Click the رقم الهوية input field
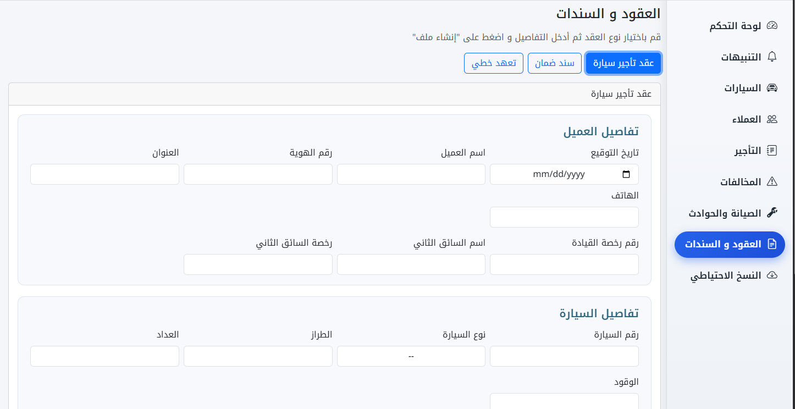 (258, 174)
